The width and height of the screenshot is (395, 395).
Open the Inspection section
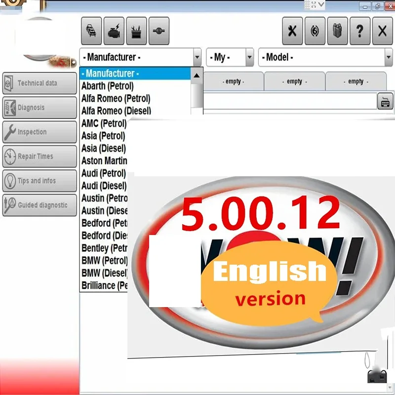point(39,132)
